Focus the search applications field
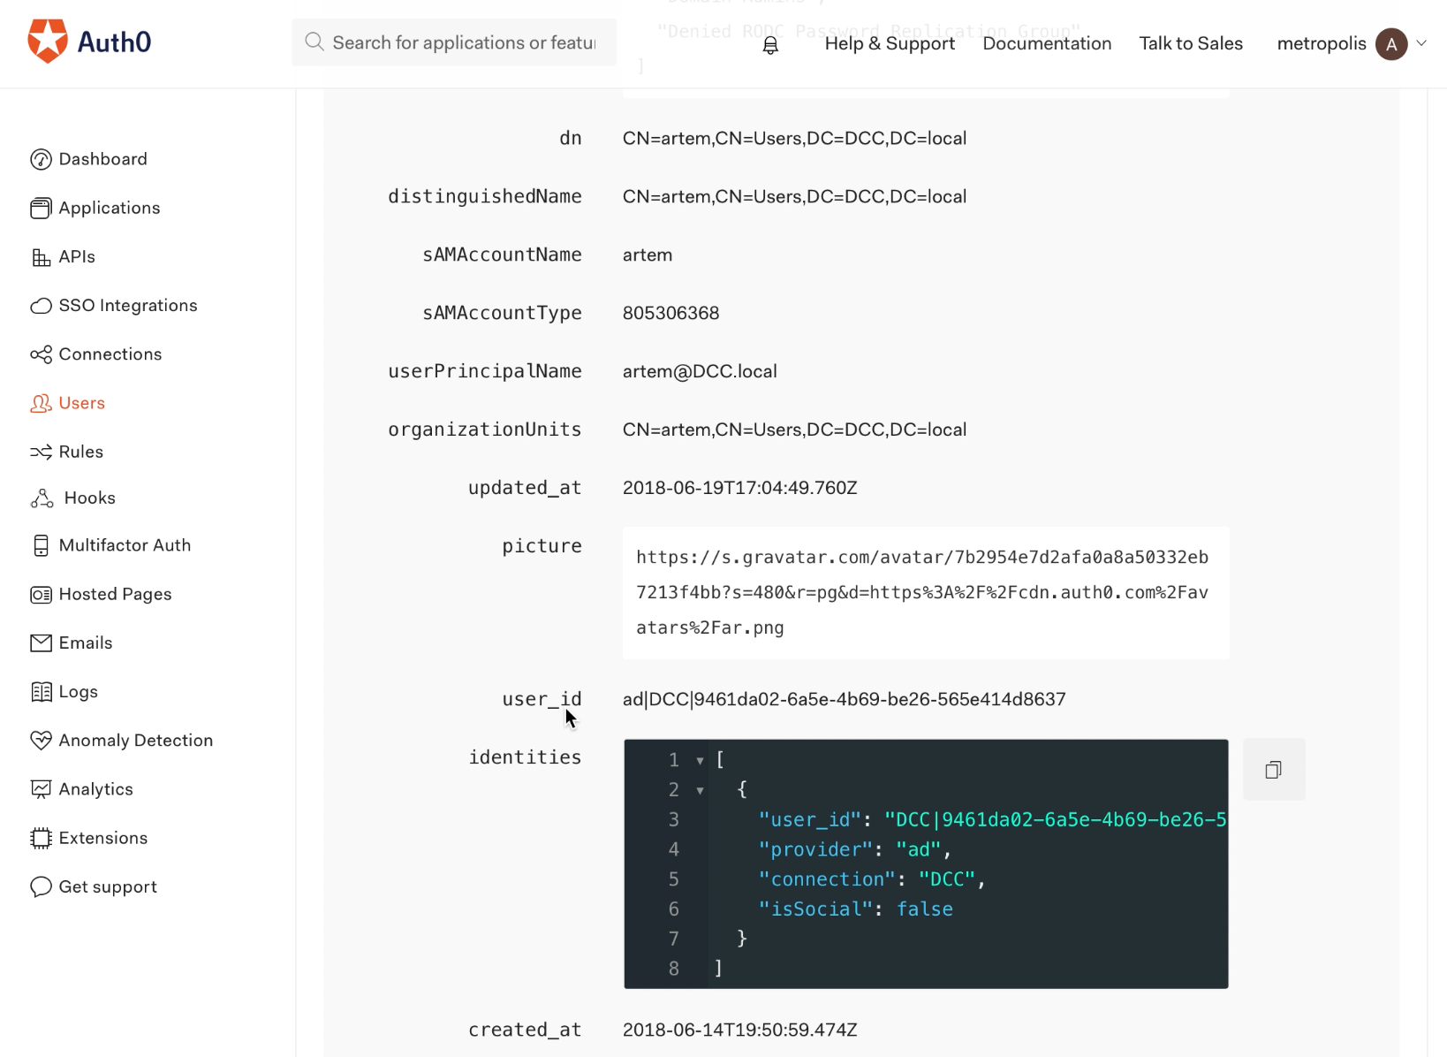The image size is (1447, 1057). pos(454,42)
